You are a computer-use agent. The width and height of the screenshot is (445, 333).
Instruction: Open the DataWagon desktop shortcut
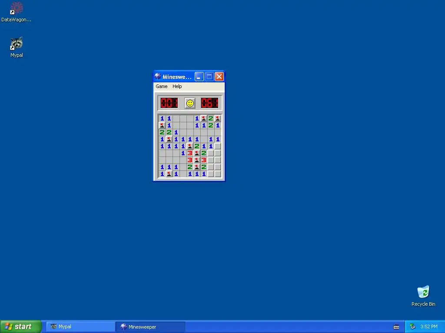(16, 12)
